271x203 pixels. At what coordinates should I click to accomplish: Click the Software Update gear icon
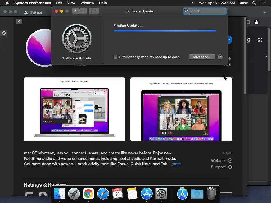pyautogui.click(x=77, y=39)
